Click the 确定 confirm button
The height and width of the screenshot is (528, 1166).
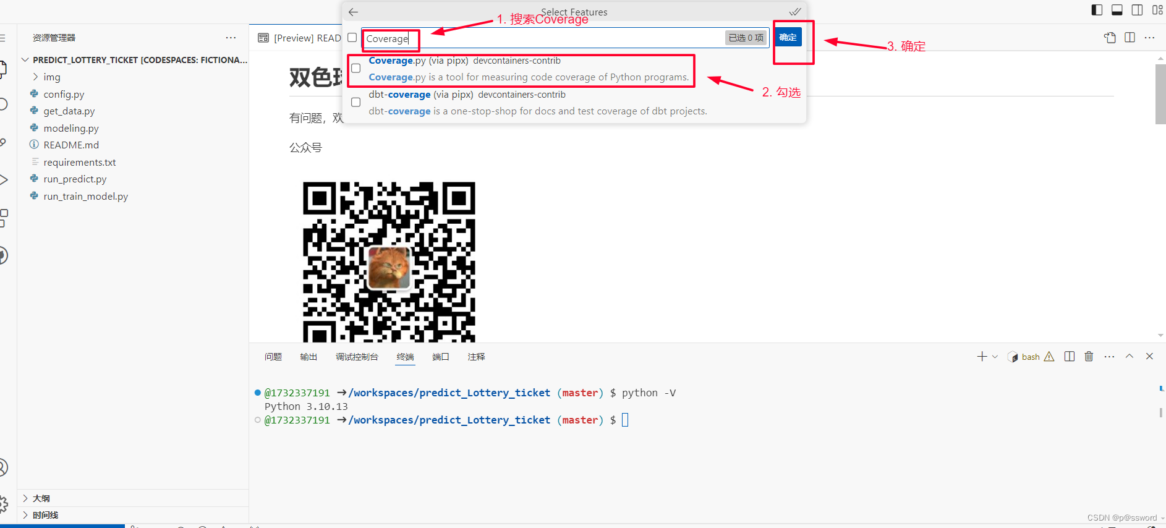coord(788,37)
